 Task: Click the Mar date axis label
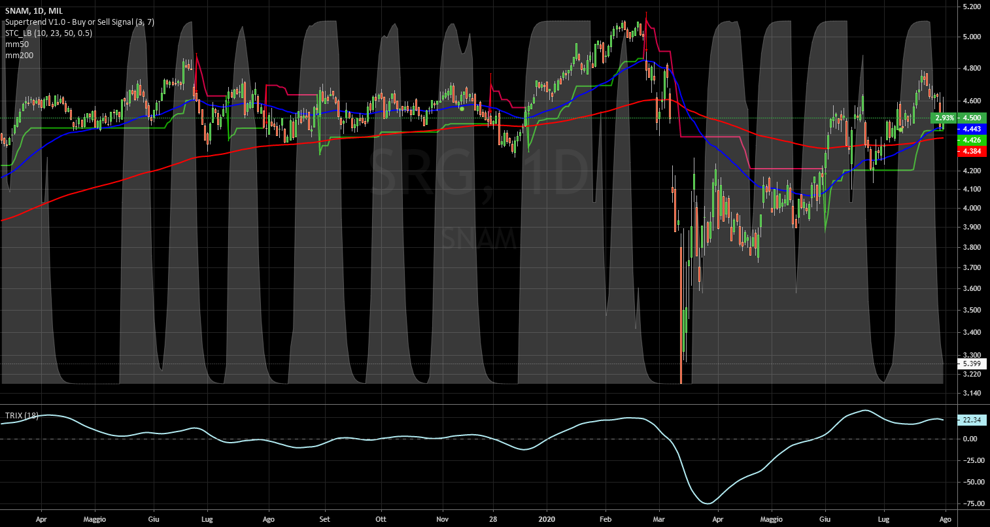click(660, 519)
